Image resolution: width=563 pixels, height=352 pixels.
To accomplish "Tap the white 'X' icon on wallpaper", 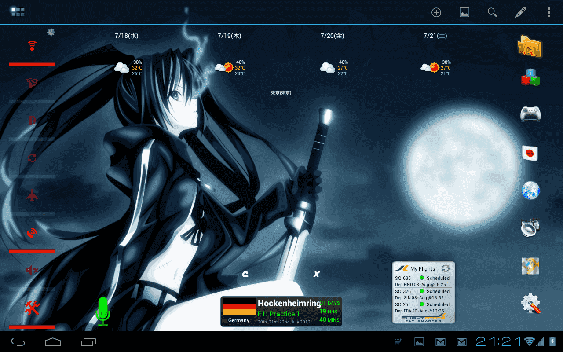I will coord(316,274).
